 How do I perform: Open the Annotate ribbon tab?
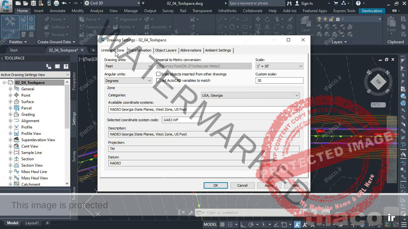(57, 11)
